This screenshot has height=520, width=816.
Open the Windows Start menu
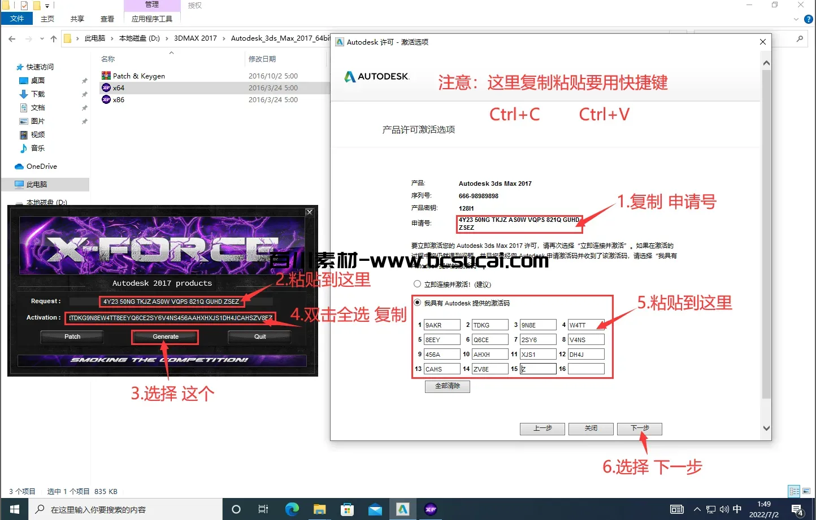[x=14, y=509]
